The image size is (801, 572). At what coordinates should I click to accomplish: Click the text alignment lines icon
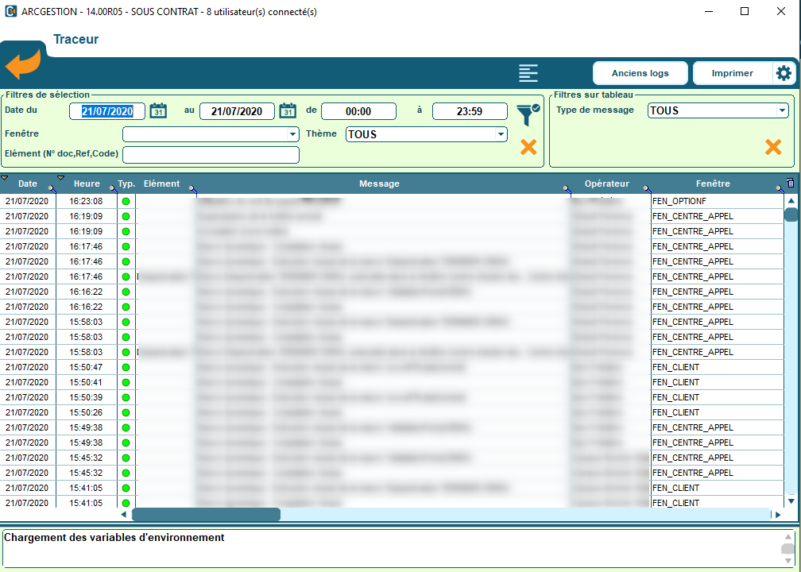(x=528, y=73)
